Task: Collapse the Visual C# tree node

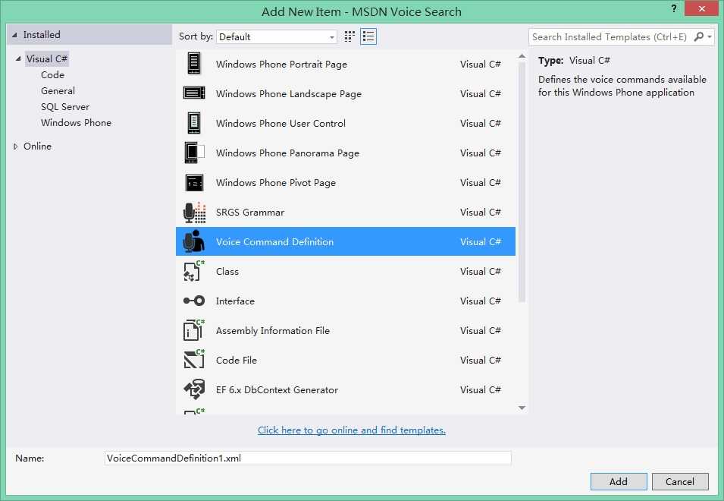Action: 18,58
